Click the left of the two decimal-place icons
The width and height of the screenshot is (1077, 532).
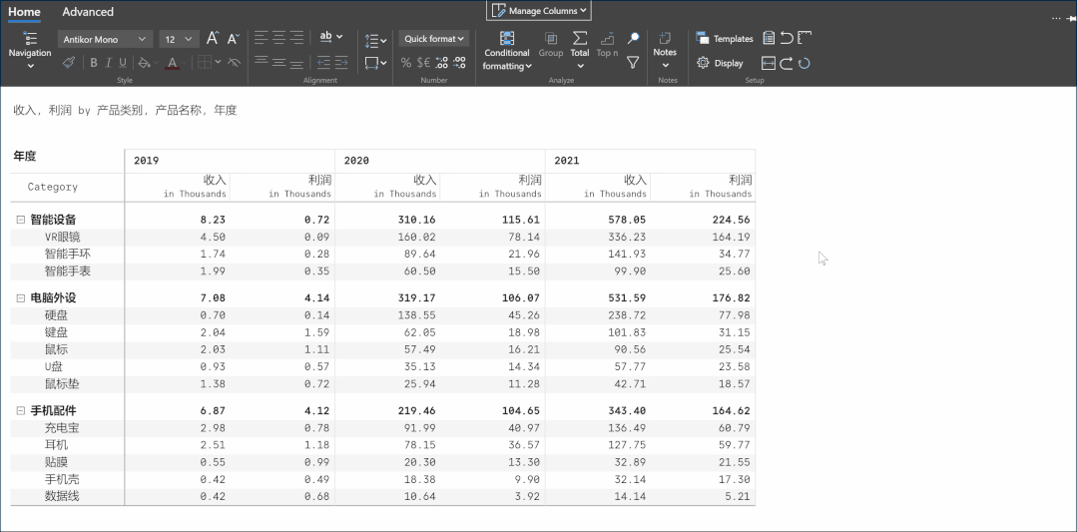[x=441, y=63]
